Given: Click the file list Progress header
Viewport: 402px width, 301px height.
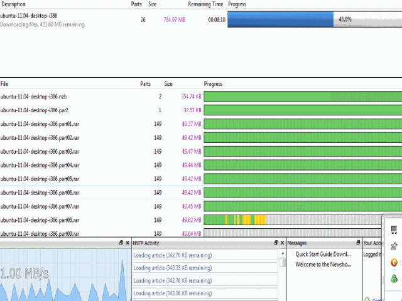Looking at the screenshot, I should [x=213, y=84].
